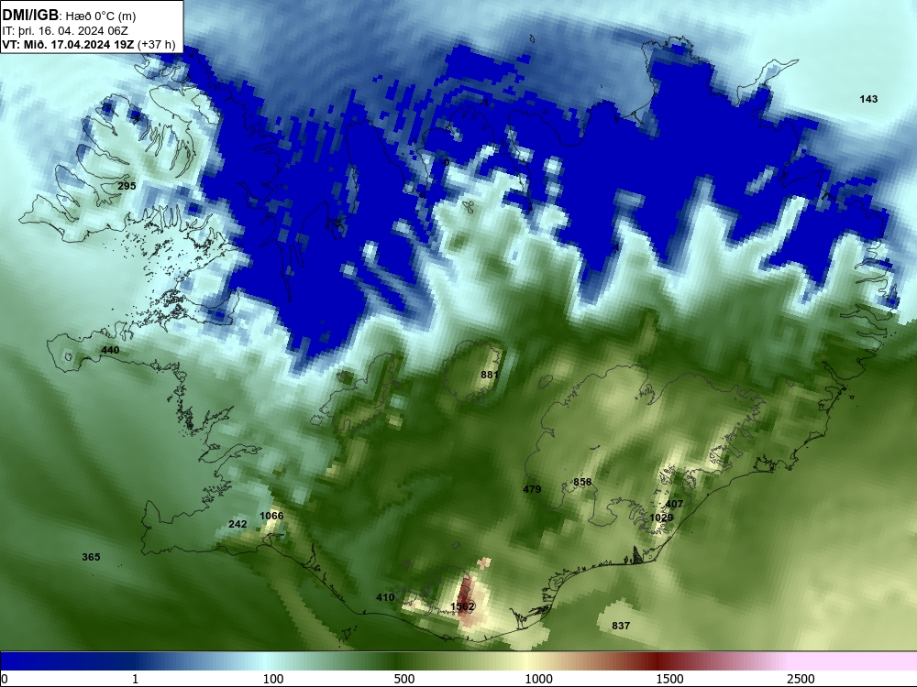Click the 0 value in northern Iceland

click(x=447, y=162)
